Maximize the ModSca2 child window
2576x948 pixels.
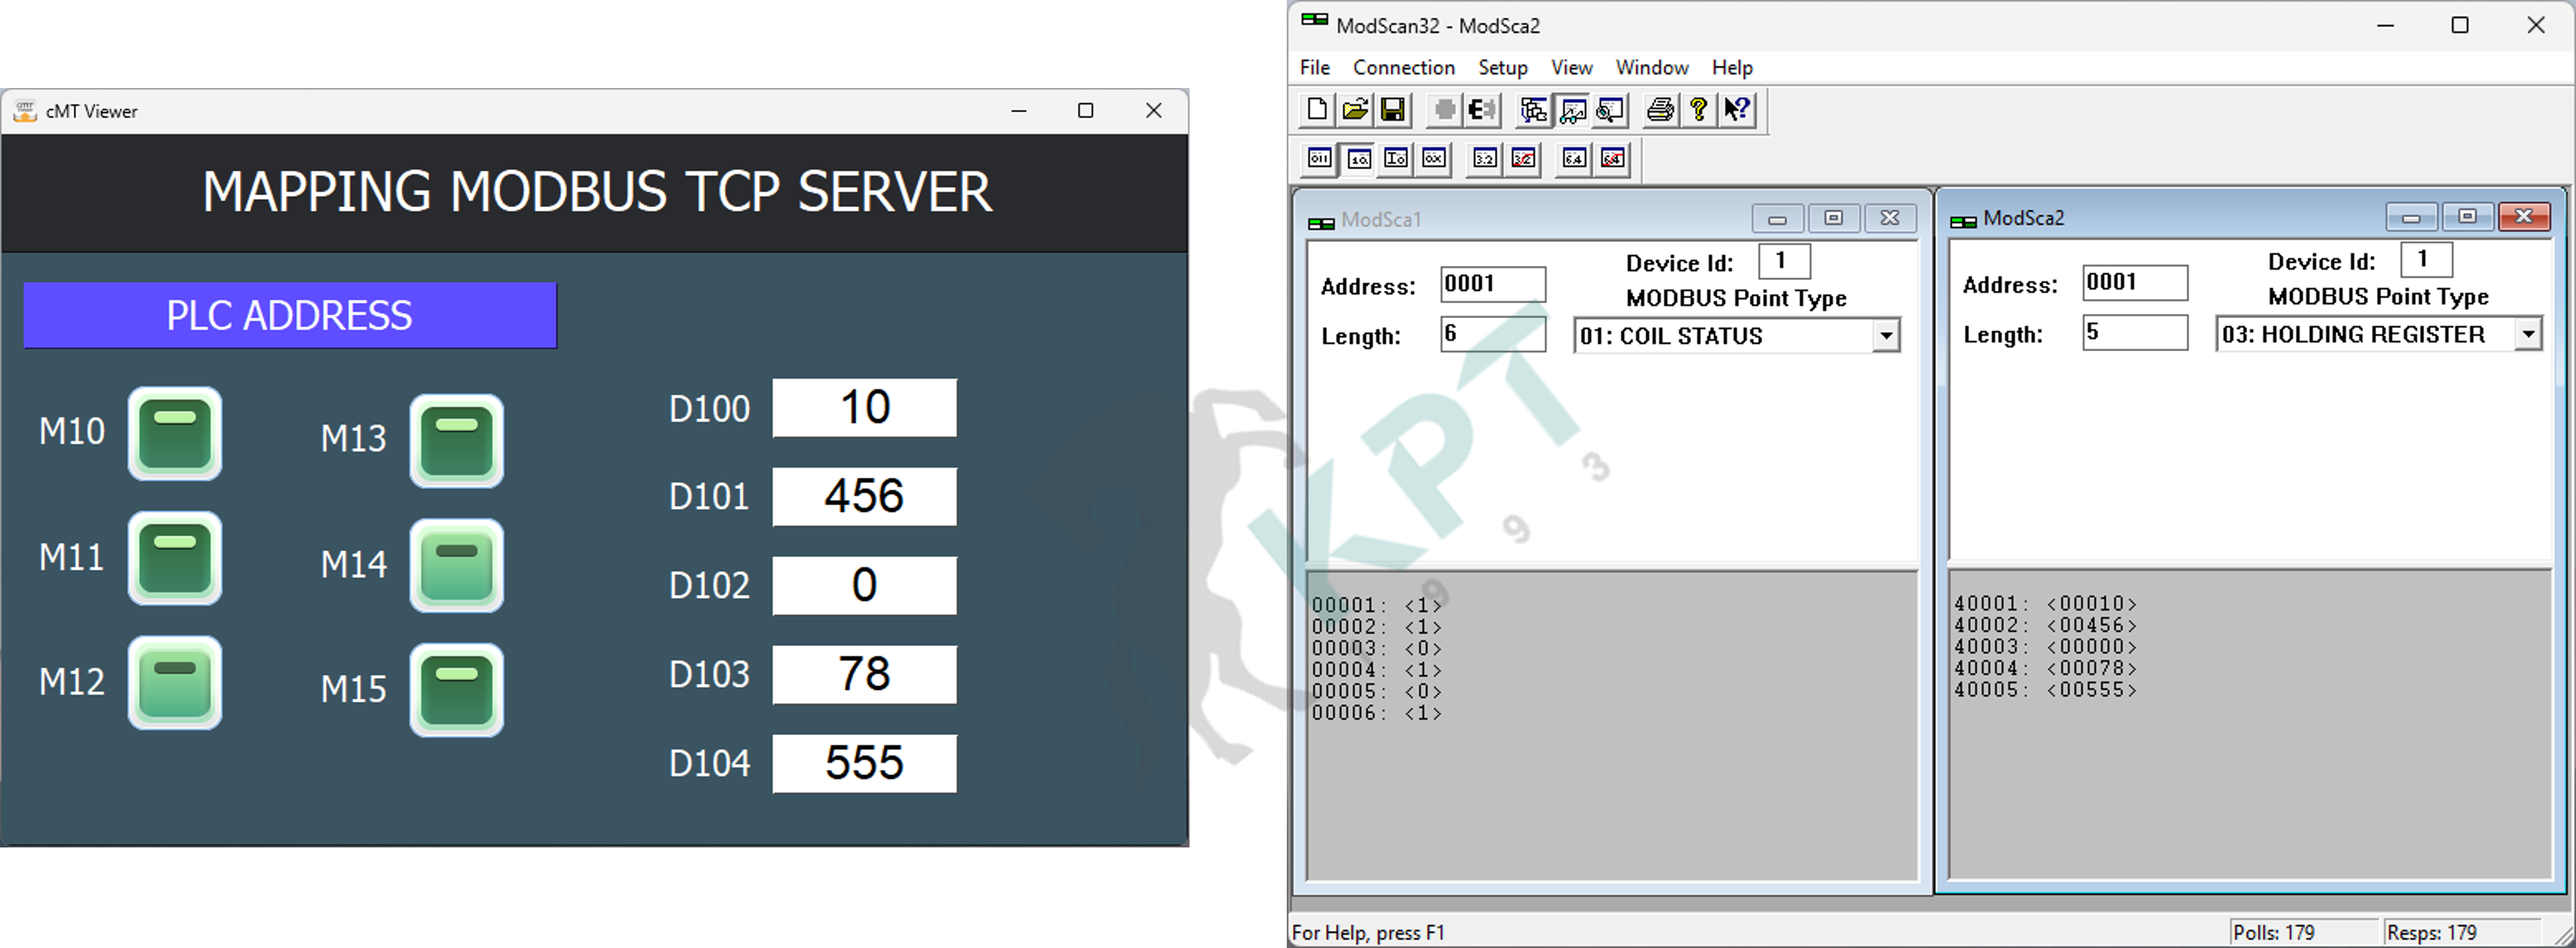[x=2467, y=216]
